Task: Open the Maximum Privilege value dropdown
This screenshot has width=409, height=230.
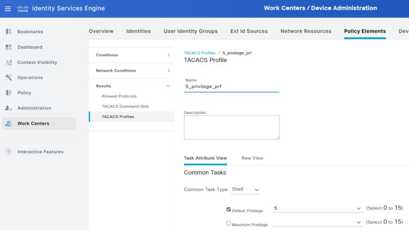Action: tap(317, 222)
